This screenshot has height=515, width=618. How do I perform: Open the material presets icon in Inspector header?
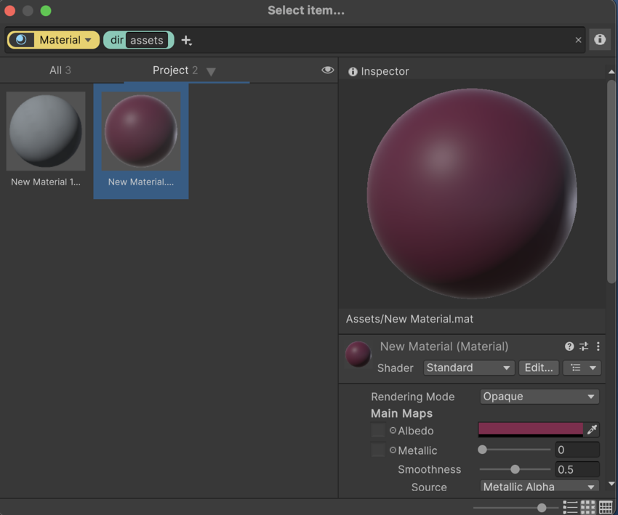(x=583, y=346)
